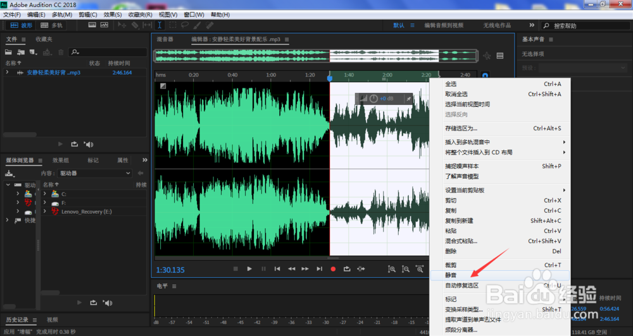This screenshot has width=633, height=336.
Task: Click the Play button in transport
Action: tap(249, 268)
